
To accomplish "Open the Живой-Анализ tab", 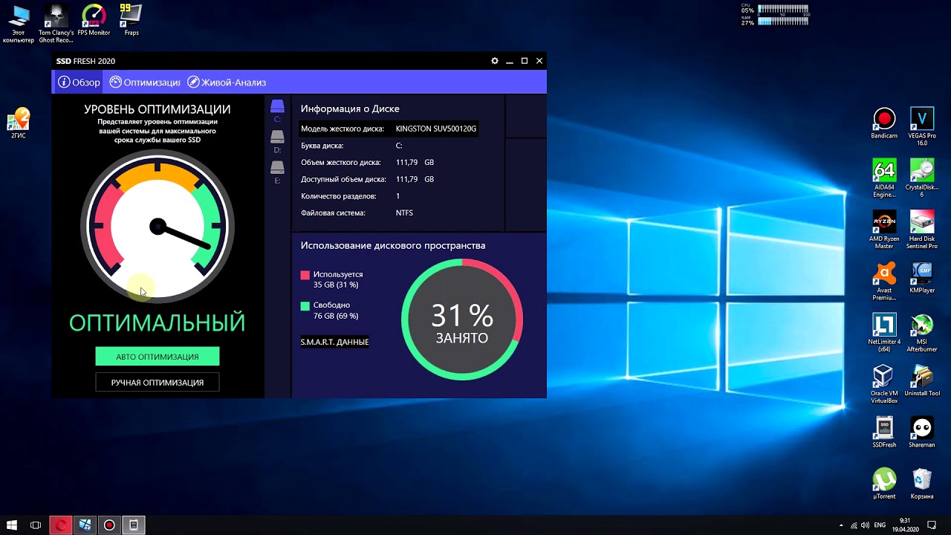I will (x=227, y=82).
